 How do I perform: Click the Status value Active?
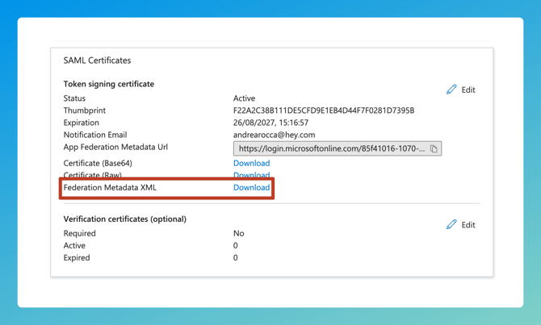click(244, 98)
